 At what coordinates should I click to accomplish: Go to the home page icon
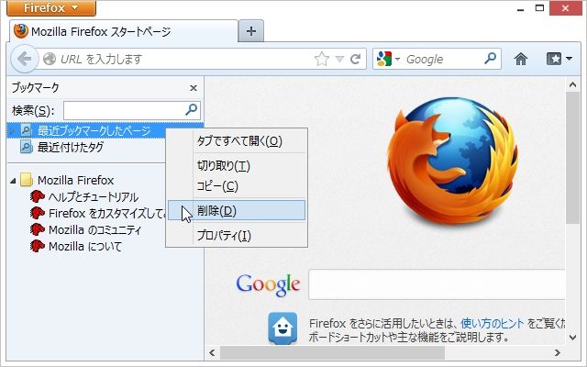pos(521,59)
